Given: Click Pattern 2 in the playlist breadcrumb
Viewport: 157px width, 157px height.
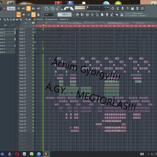Looking at the screenshot, I should (x=64, y=19).
